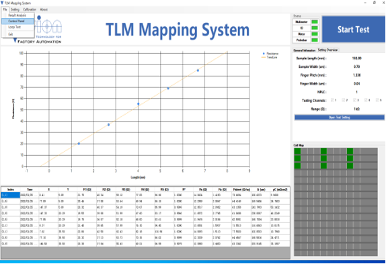386x264 pixels.
Task: Select the middle green cell in Cell Map's top row
Action: pyautogui.click(x=323, y=151)
